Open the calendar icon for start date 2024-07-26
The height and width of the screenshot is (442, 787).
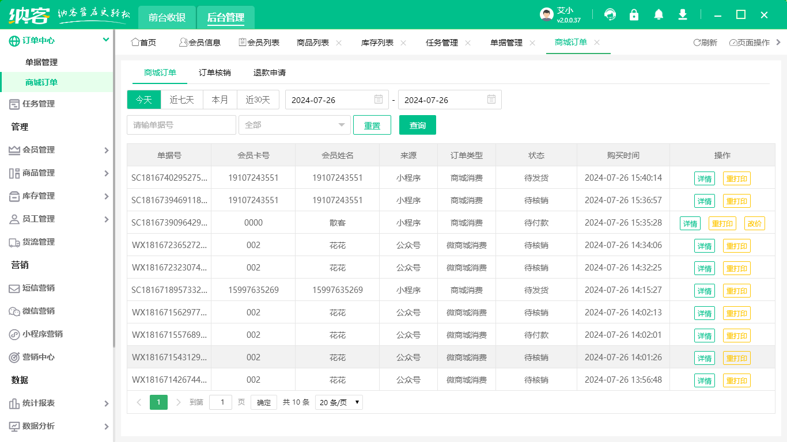pos(379,100)
